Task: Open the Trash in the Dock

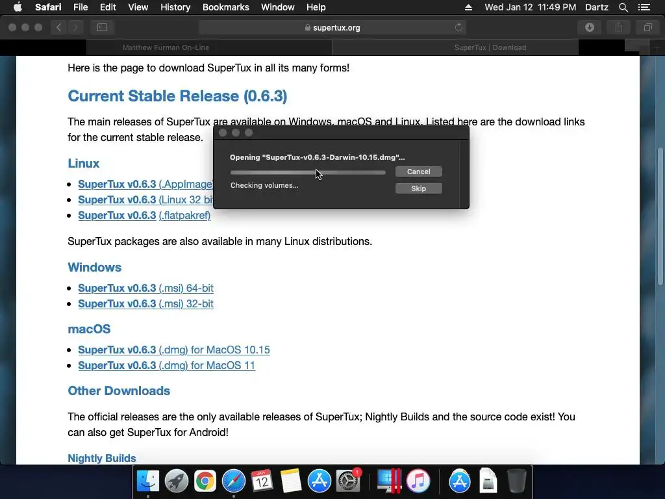Action: [x=516, y=481]
